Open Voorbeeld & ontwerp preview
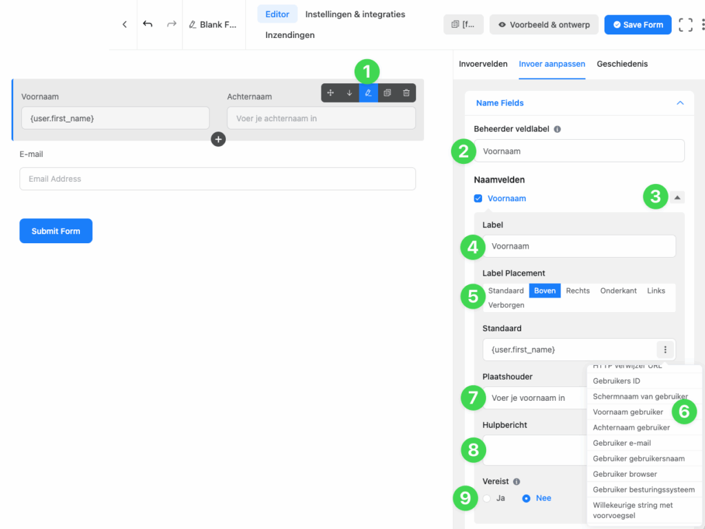705x529 pixels. point(544,25)
